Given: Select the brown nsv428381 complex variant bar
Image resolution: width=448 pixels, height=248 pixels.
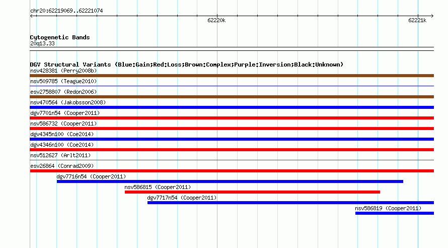Looking at the screenshot, I should [x=232, y=76].
